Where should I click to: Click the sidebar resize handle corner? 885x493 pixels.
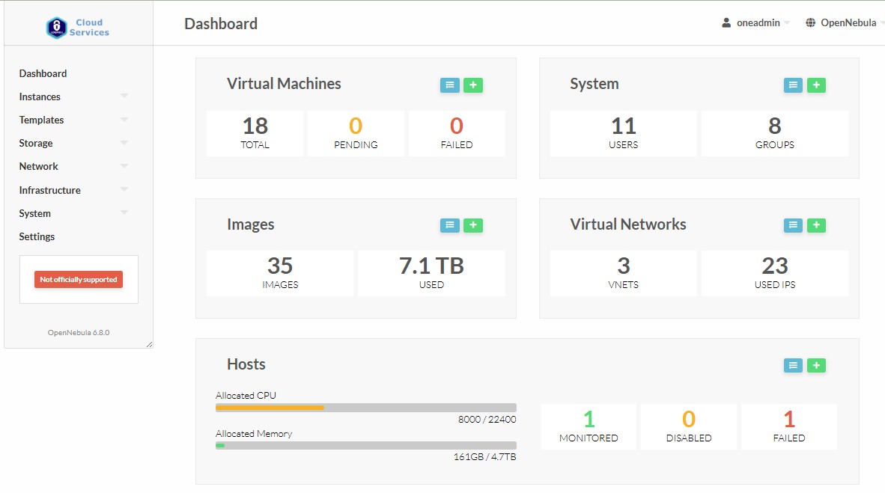149,344
